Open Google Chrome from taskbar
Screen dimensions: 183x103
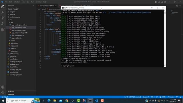click(x=67, y=100)
